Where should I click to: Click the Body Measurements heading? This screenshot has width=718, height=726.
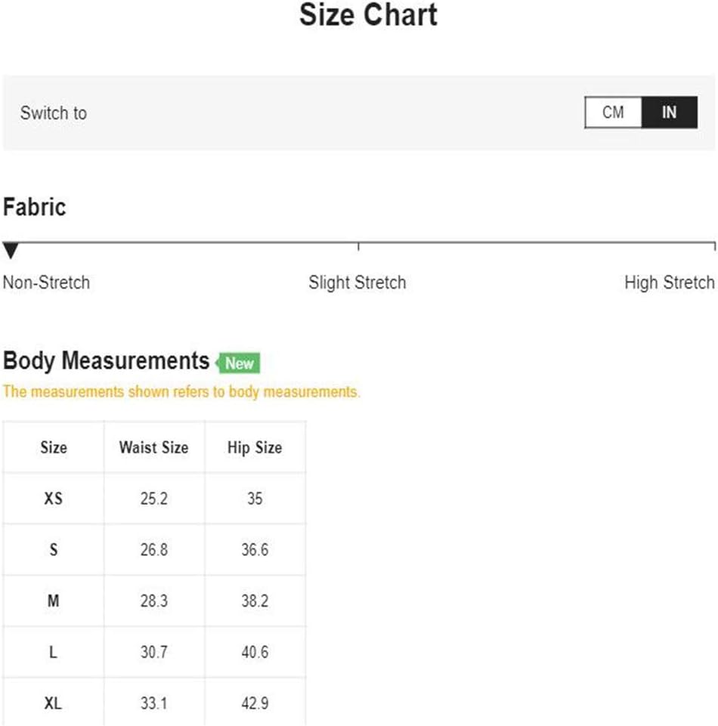tap(106, 360)
